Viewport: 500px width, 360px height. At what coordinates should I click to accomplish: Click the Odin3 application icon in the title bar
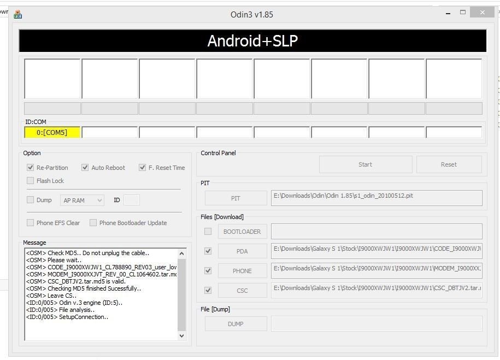pos(18,14)
